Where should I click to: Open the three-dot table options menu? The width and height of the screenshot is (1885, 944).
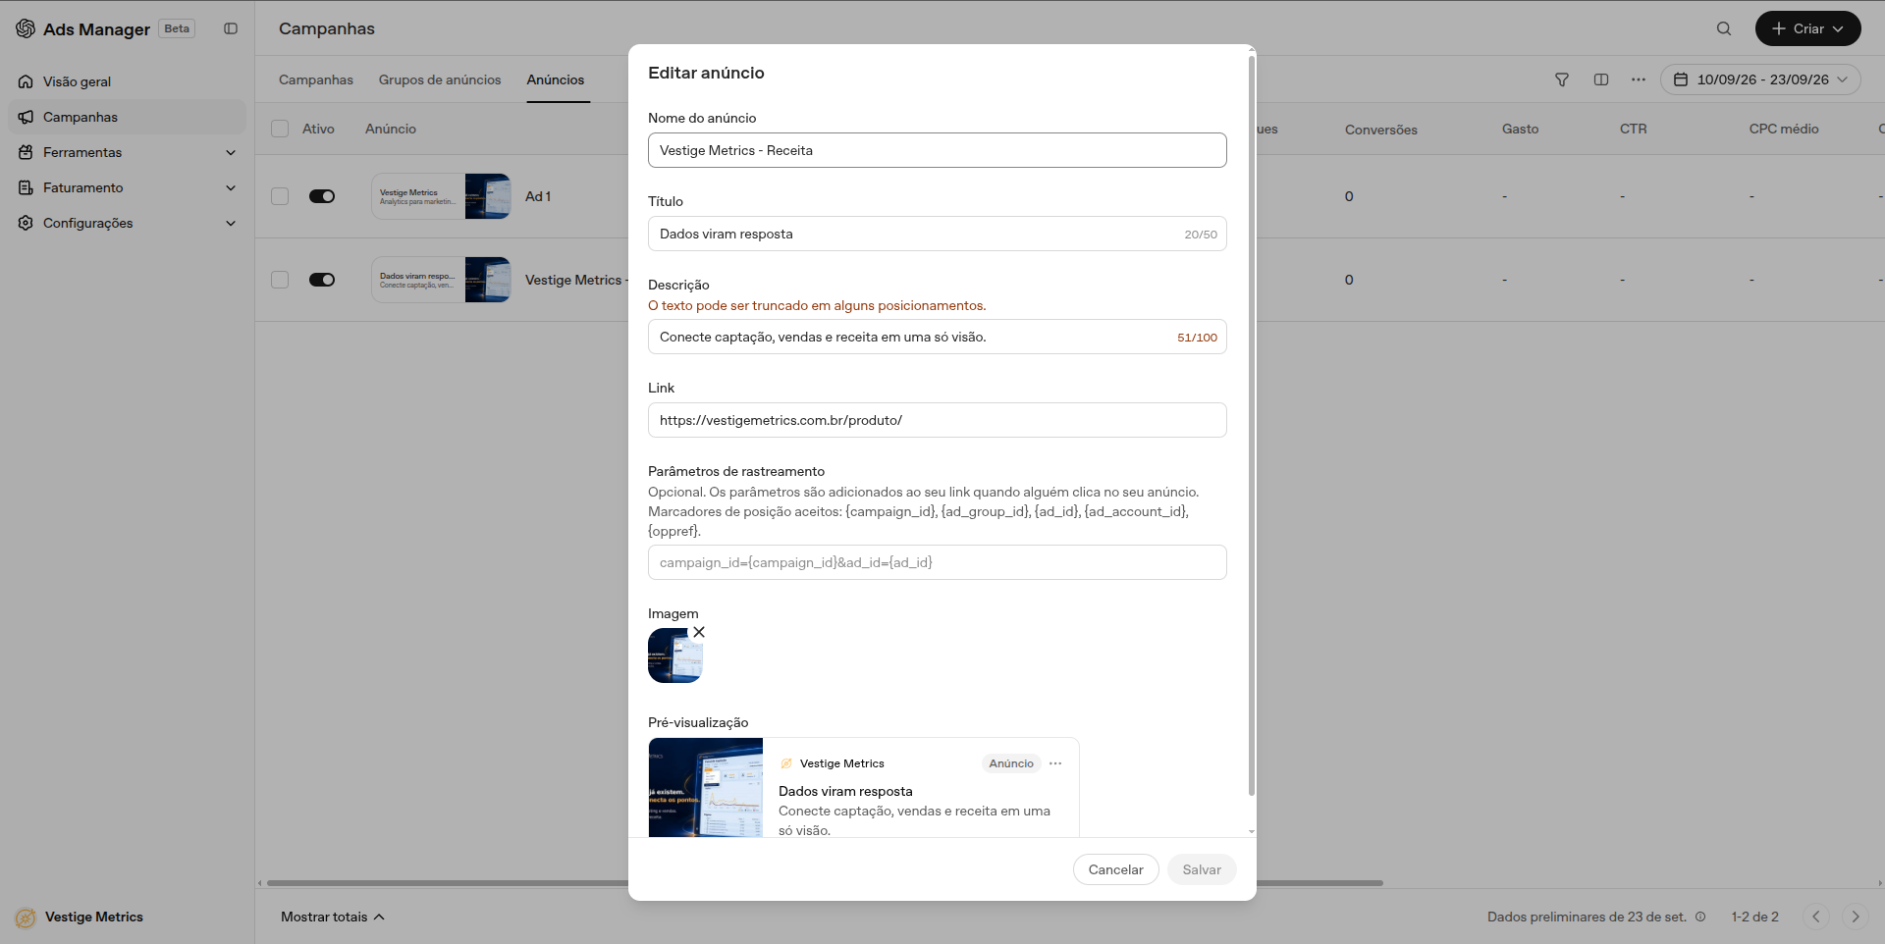pyautogui.click(x=1639, y=79)
